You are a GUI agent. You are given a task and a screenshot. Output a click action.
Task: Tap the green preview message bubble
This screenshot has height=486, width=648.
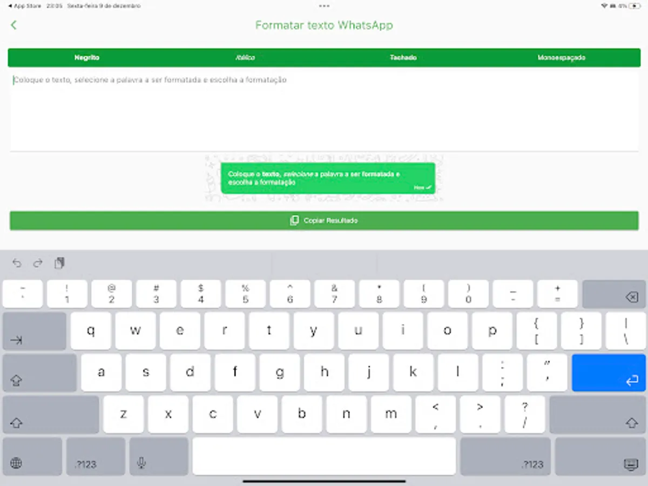coord(328,178)
